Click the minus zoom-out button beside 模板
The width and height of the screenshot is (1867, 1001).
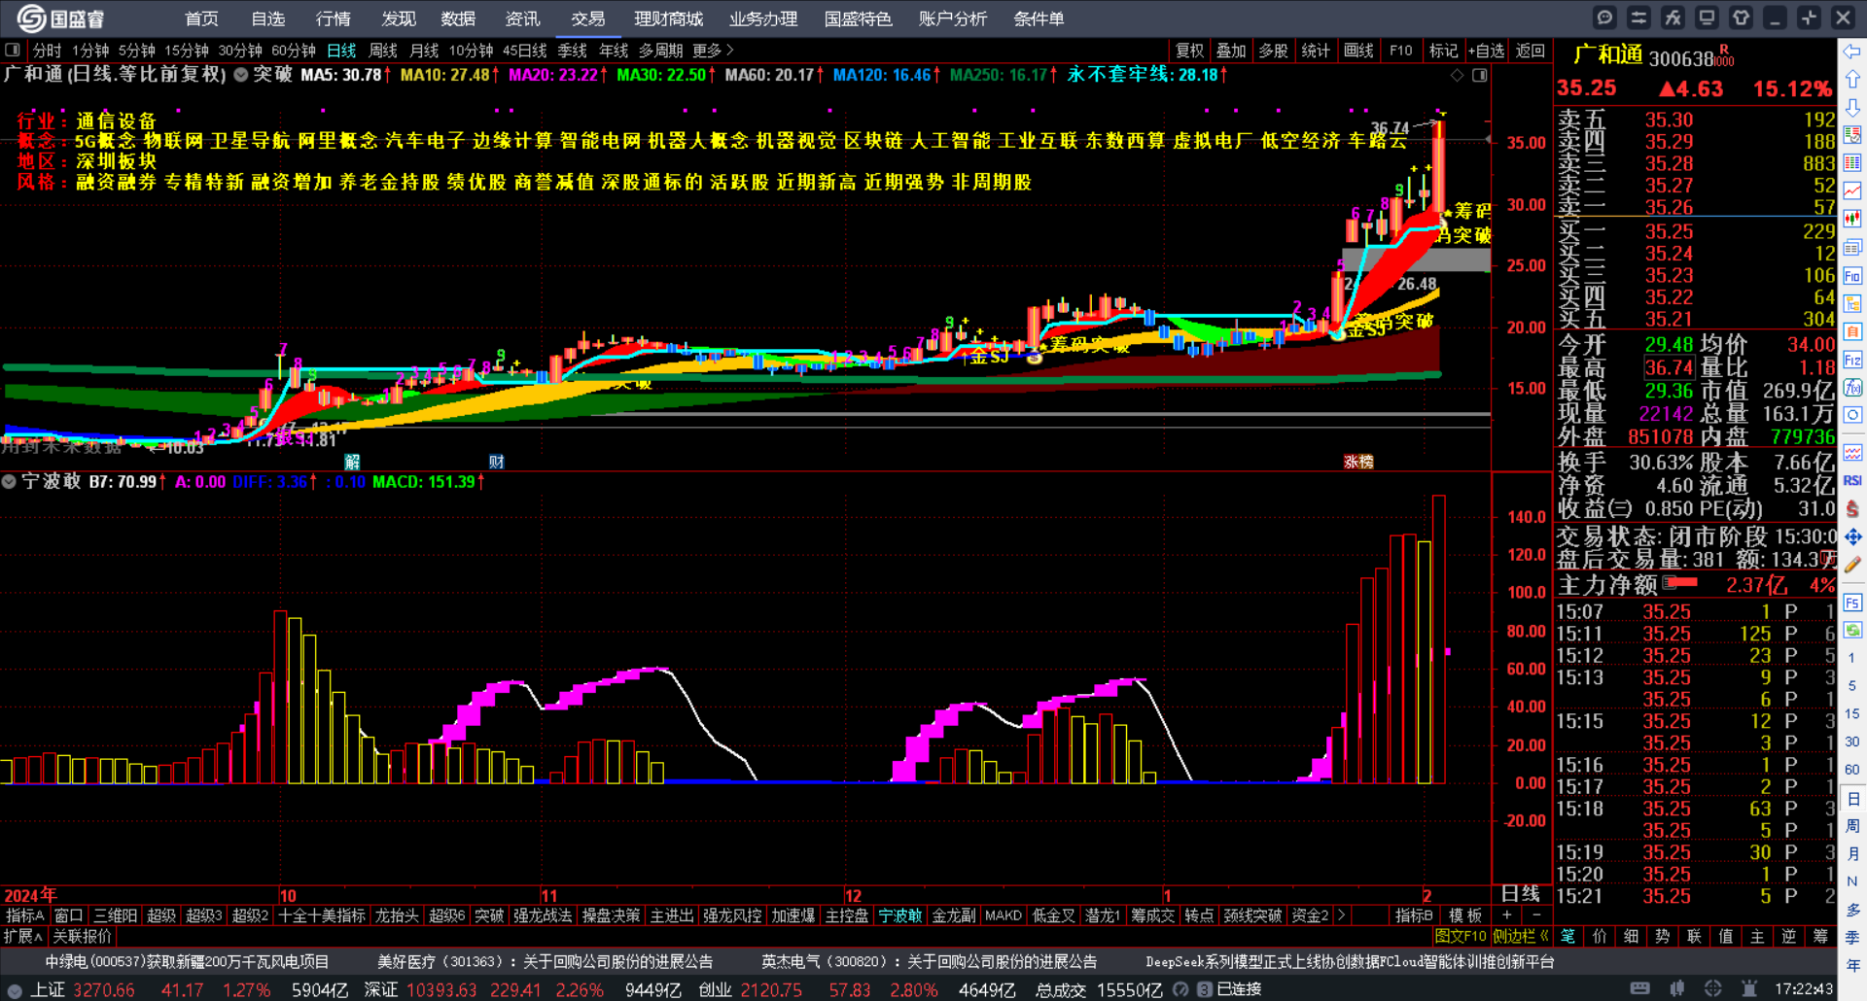[1536, 915]
